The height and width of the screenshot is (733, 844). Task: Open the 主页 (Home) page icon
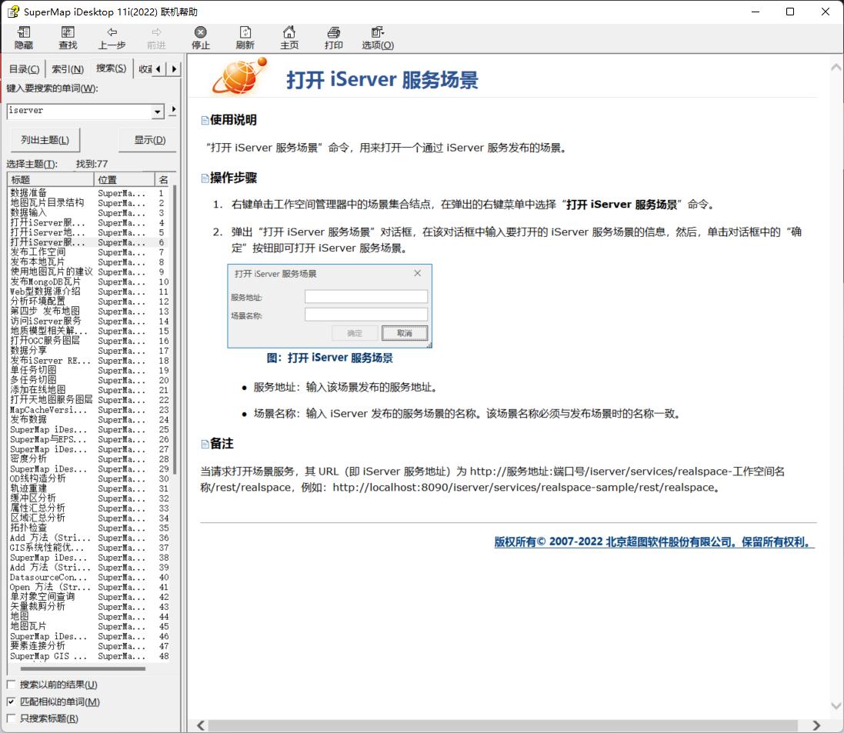point(289,38)
